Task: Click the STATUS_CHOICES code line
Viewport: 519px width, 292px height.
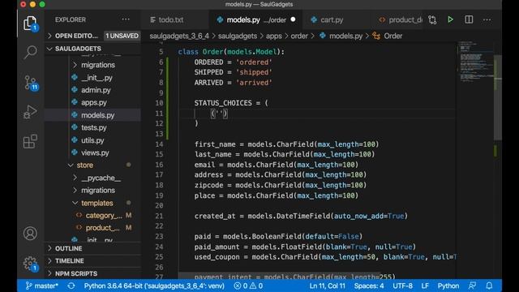Action: coord(231,103)
